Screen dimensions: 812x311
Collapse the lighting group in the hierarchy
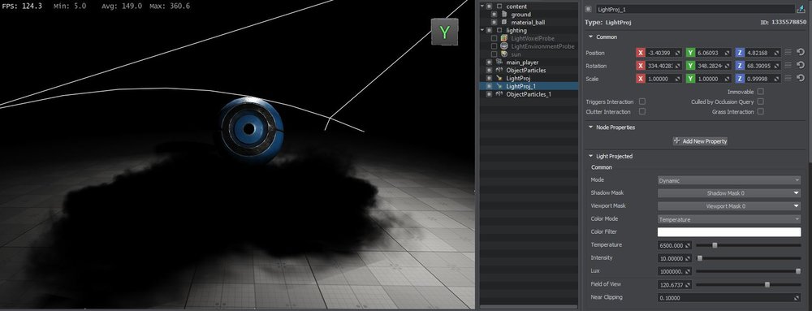coord(482,30)
